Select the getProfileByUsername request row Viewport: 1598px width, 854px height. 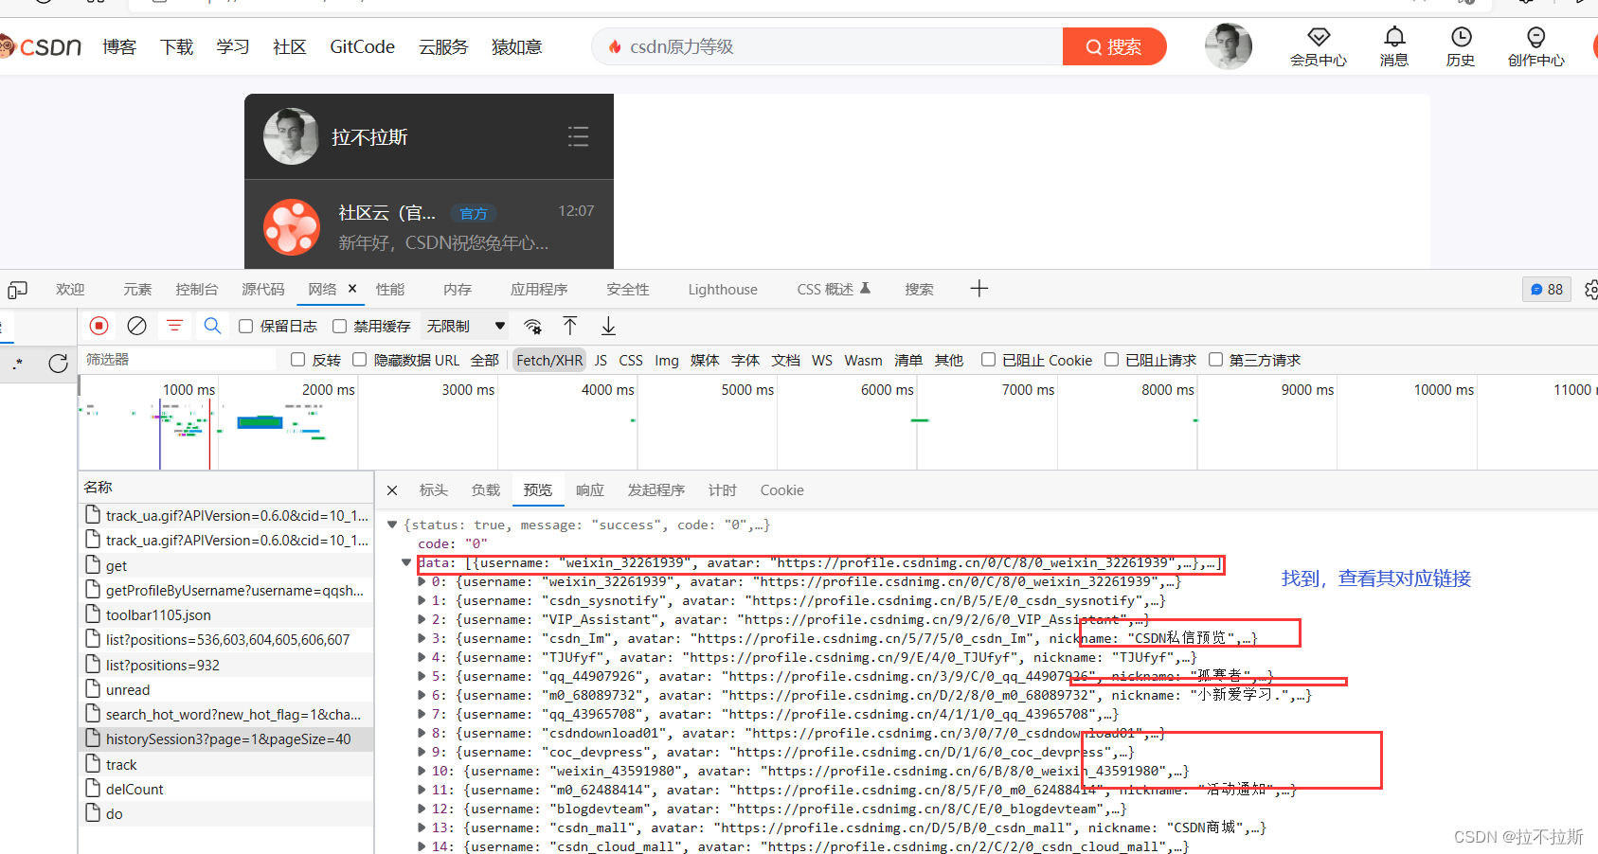click(x=226, y=590)
